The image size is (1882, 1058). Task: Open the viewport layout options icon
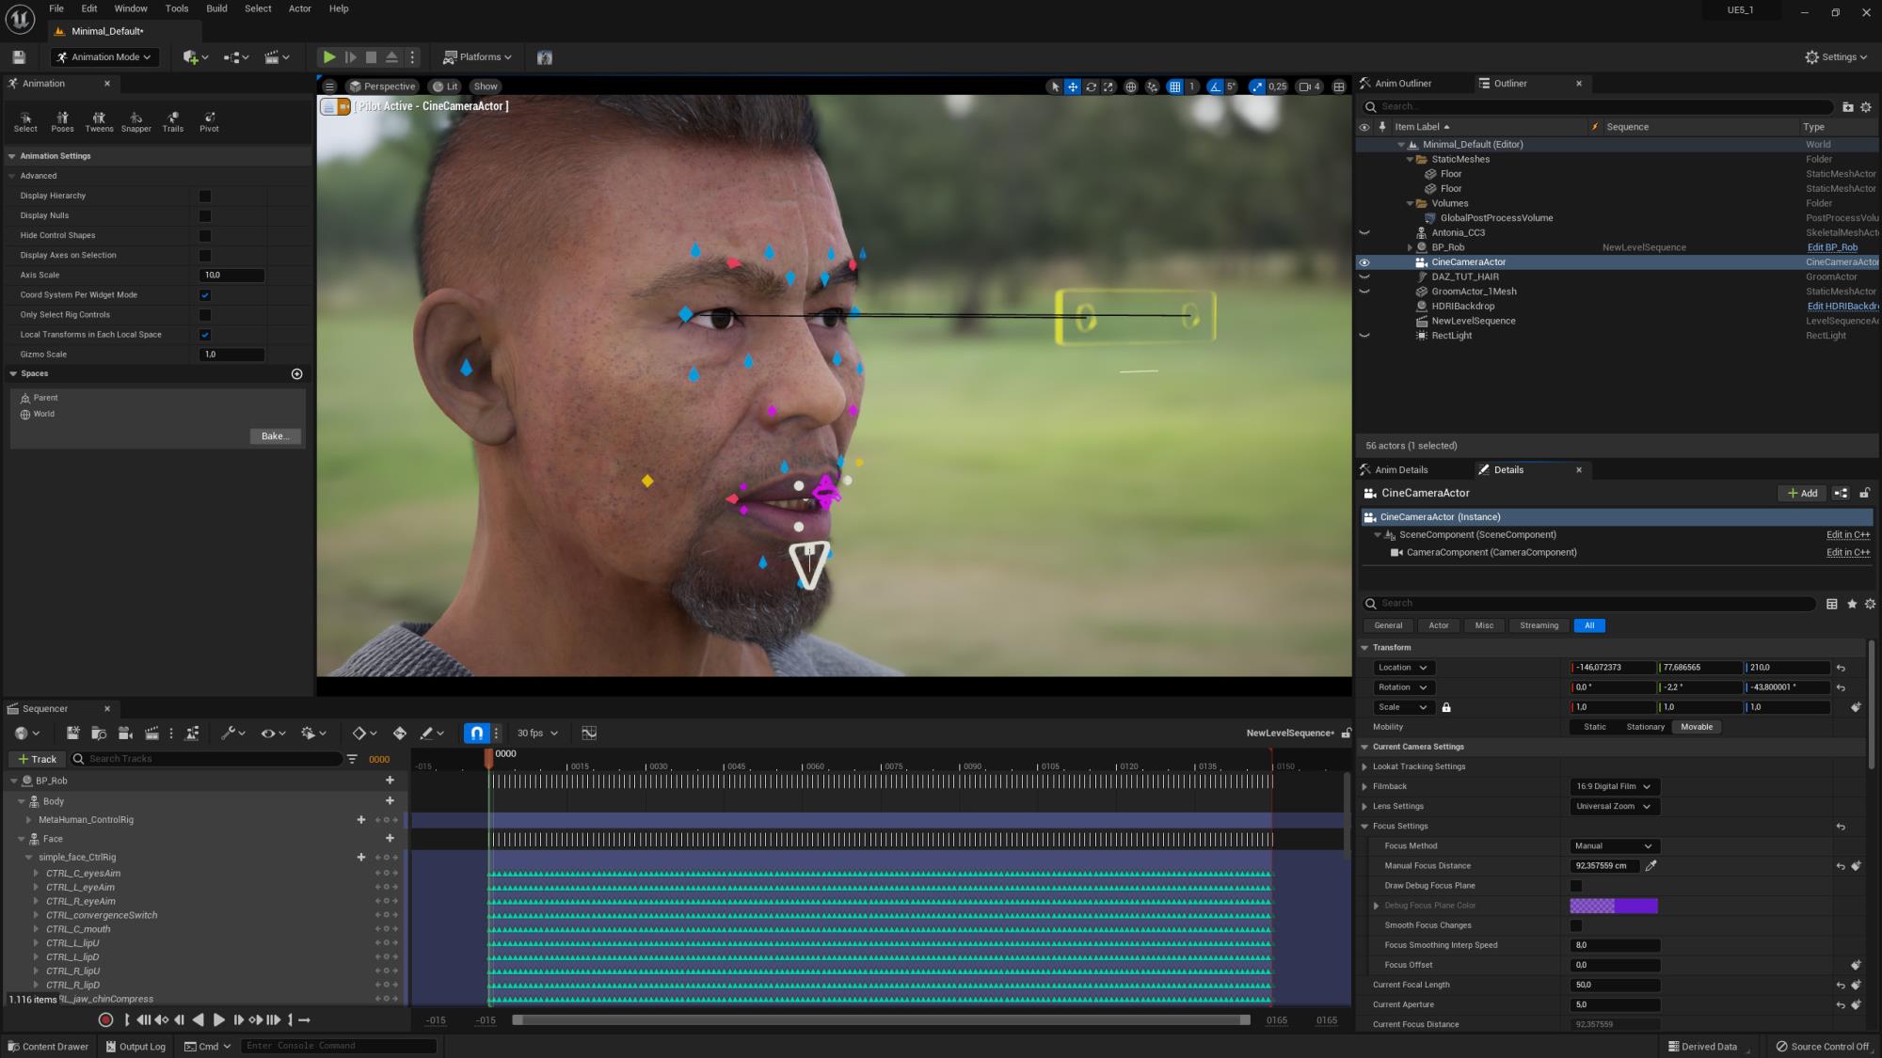(1339, 87)
